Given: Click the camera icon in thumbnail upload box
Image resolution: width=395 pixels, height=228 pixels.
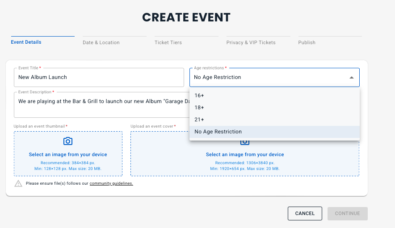Looking at the screenshot, I should tap(68, 141).
